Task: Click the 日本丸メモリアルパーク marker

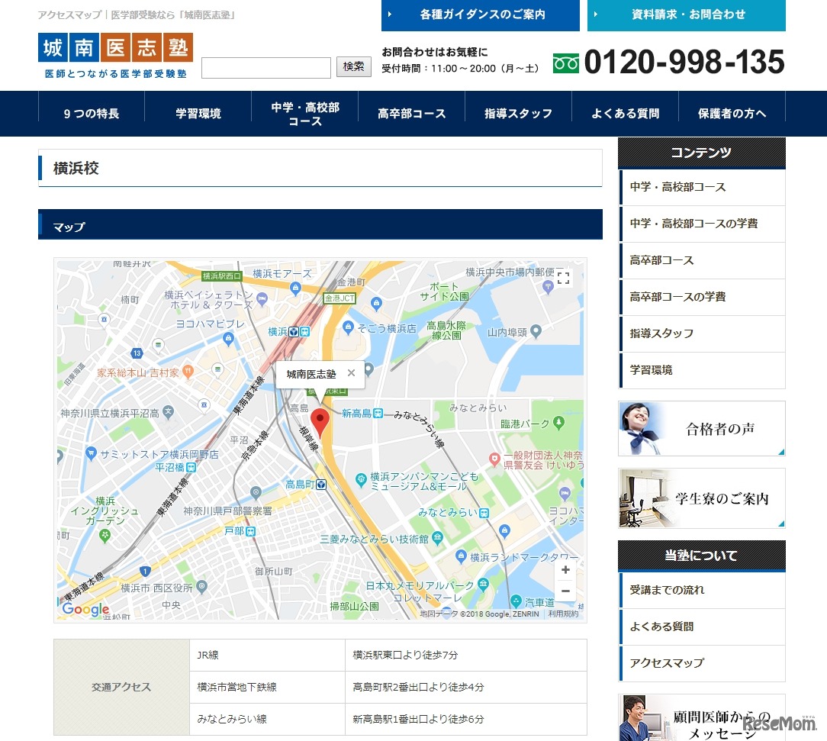Action: coord(483,584)
